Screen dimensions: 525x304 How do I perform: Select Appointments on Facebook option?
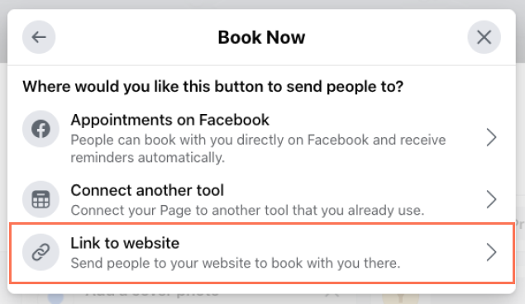coord(261,138)
